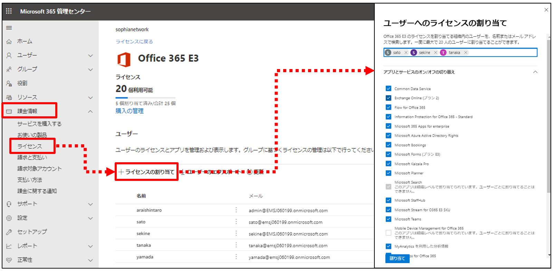Open ライセンス menu item

(x=30, y=146)
